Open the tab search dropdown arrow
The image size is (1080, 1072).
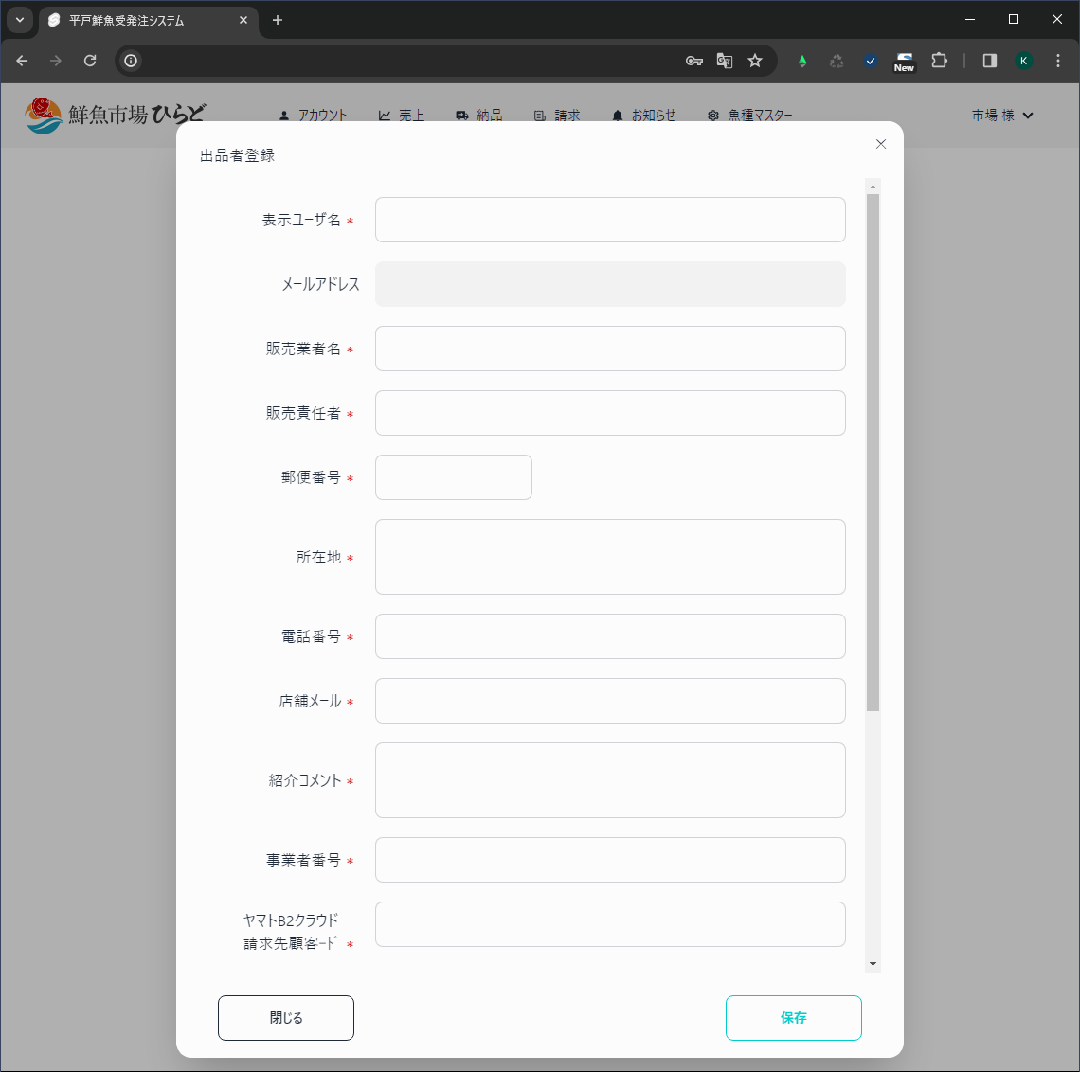(x=20, y=20)
